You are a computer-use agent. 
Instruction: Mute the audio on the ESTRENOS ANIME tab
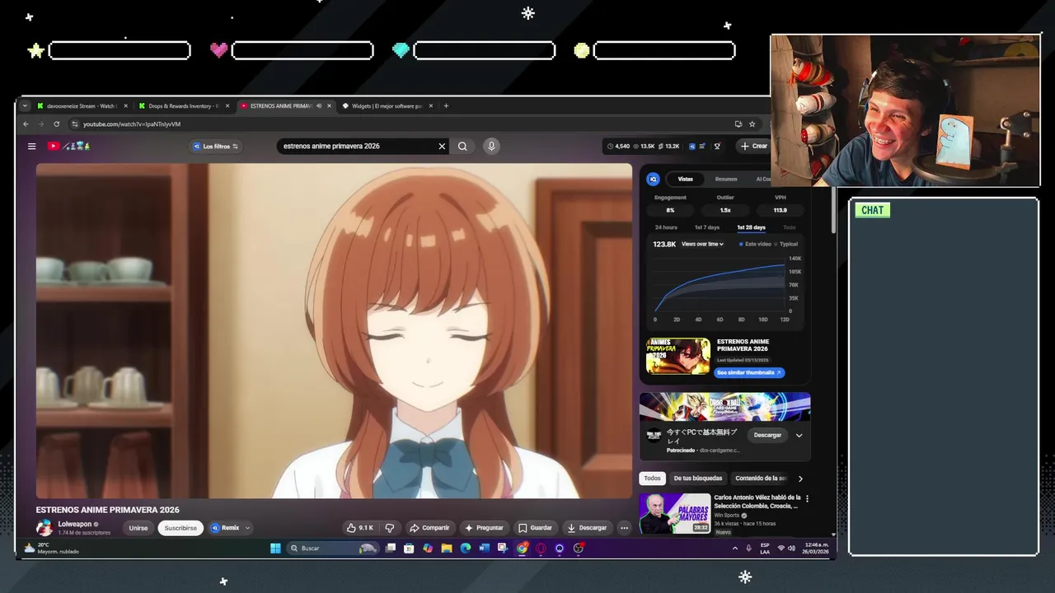(319, 105)
